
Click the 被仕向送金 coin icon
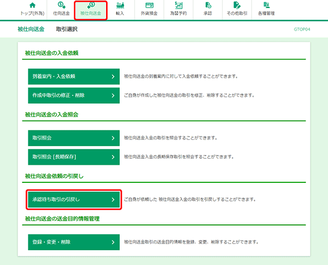[91, 5]
